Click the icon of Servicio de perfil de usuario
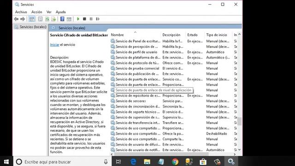 click(112, 52)
